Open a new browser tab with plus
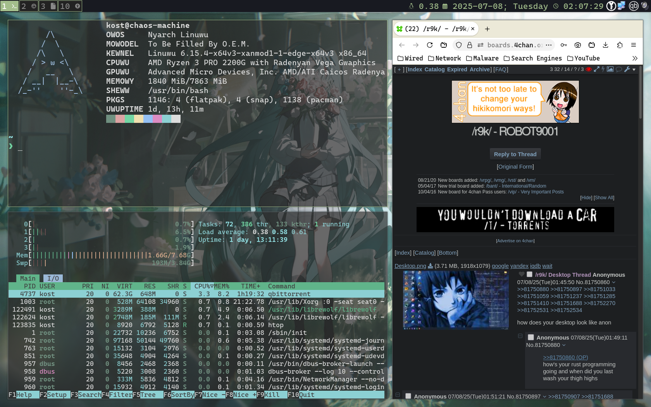The width and height of the screenshot is (651, 407). coord(487,29)
